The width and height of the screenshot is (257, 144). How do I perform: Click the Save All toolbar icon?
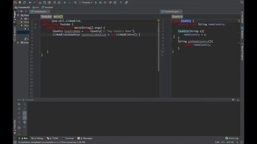point(20,2)
